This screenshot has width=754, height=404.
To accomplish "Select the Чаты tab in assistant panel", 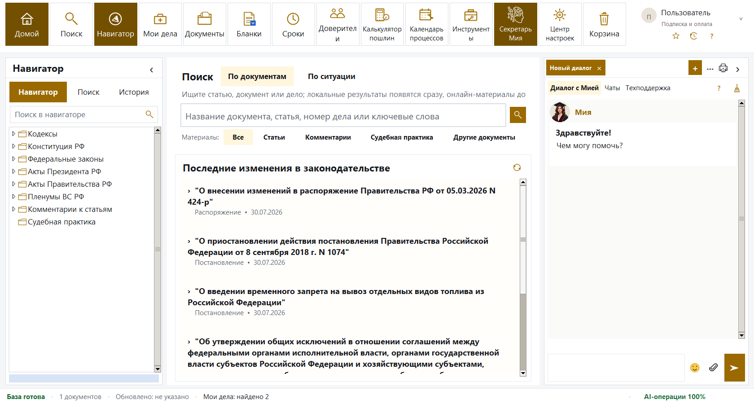I will pos(612,88).
